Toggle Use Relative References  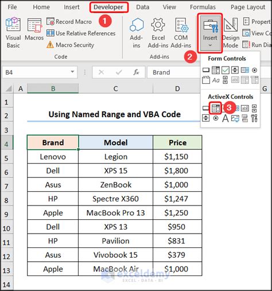[81, 33]
